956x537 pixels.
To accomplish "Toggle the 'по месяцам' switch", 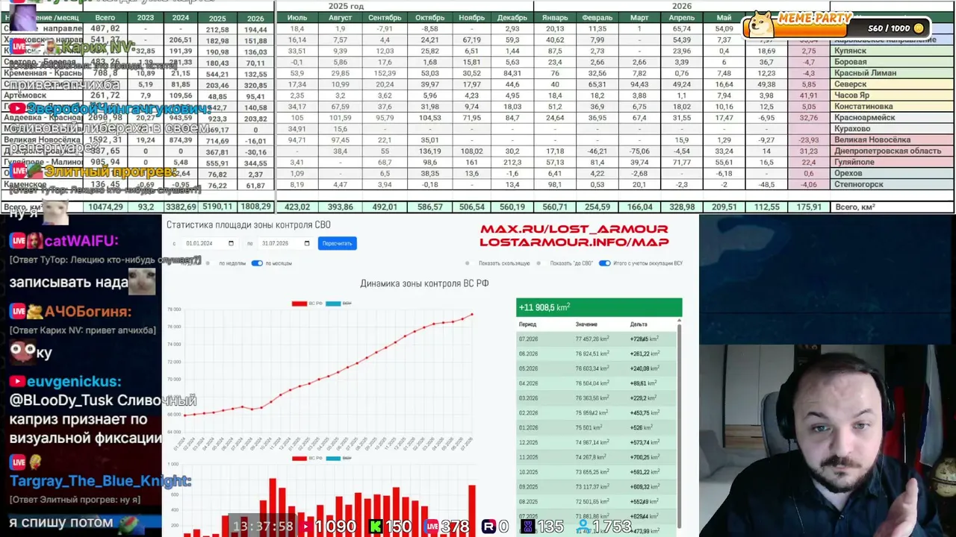I will point(257,263).
